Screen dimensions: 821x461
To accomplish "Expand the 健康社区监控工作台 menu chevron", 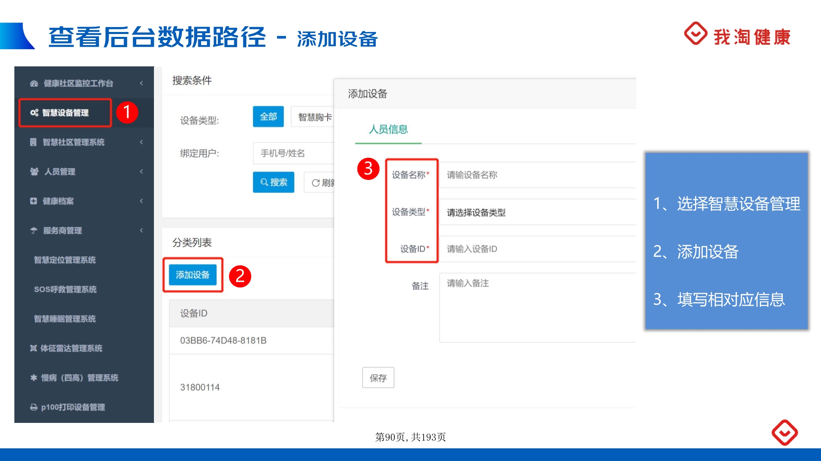I will [x=141, y=83].
